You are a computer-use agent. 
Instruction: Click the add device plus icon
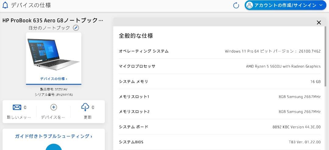(54, 107)
